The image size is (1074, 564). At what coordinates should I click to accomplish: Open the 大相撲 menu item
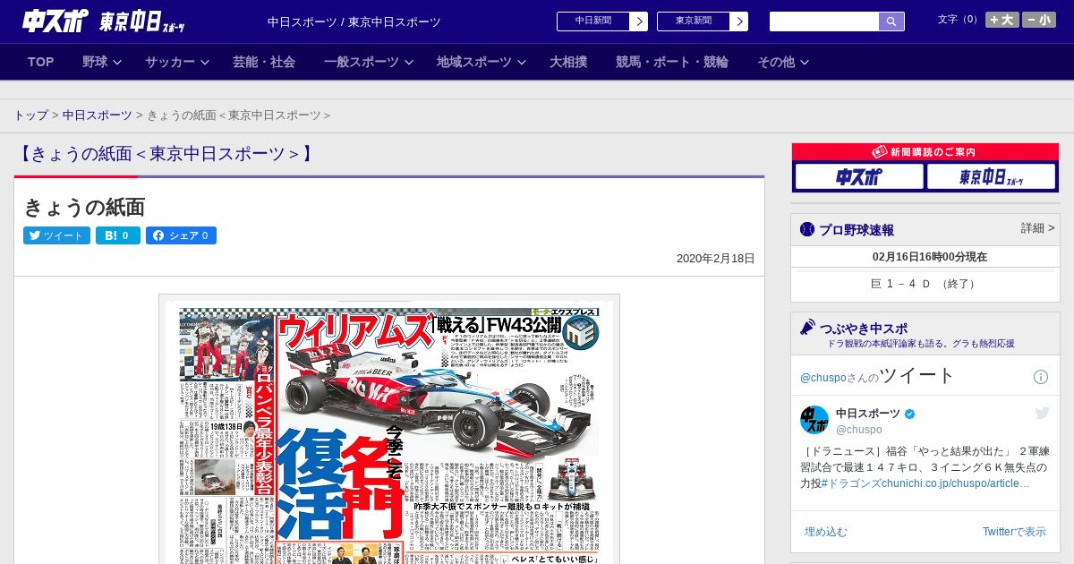tap(568, 62)
